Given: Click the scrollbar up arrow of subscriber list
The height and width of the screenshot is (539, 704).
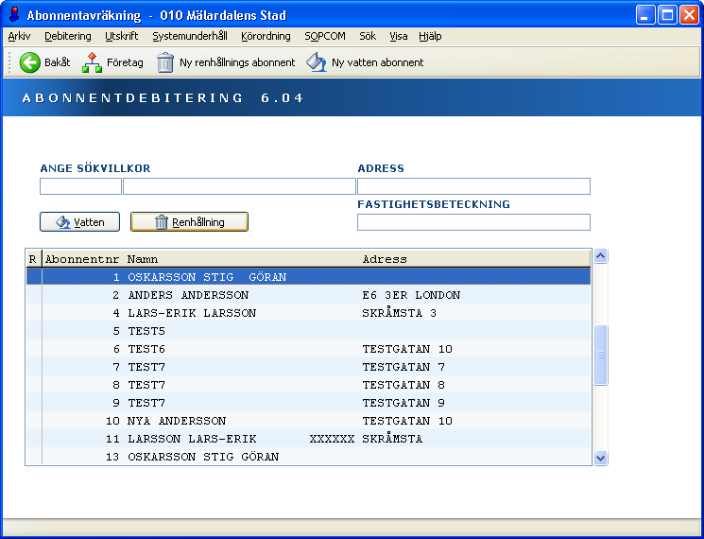Looking at the screenshot, I should (x=600, y=256).
